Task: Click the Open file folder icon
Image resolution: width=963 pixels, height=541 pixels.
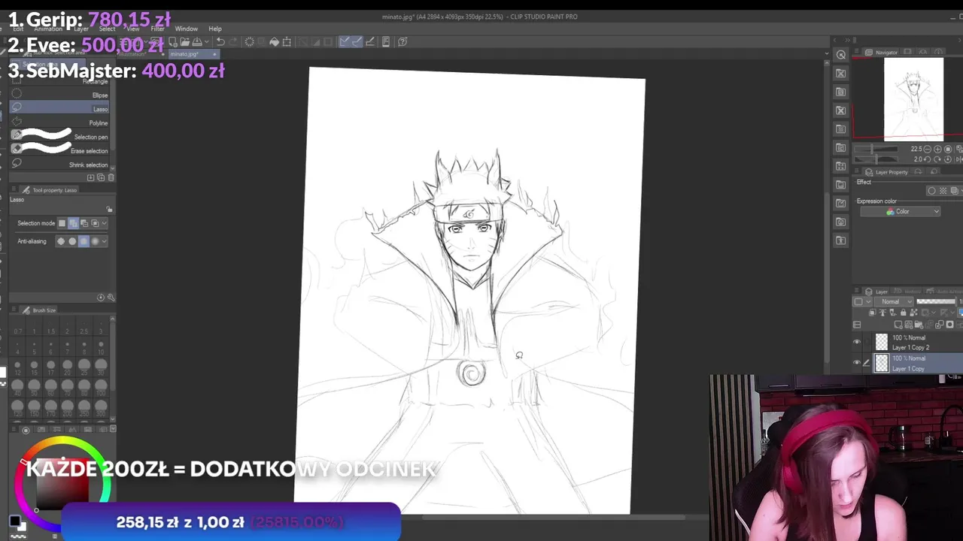Action: coord(184,42)
